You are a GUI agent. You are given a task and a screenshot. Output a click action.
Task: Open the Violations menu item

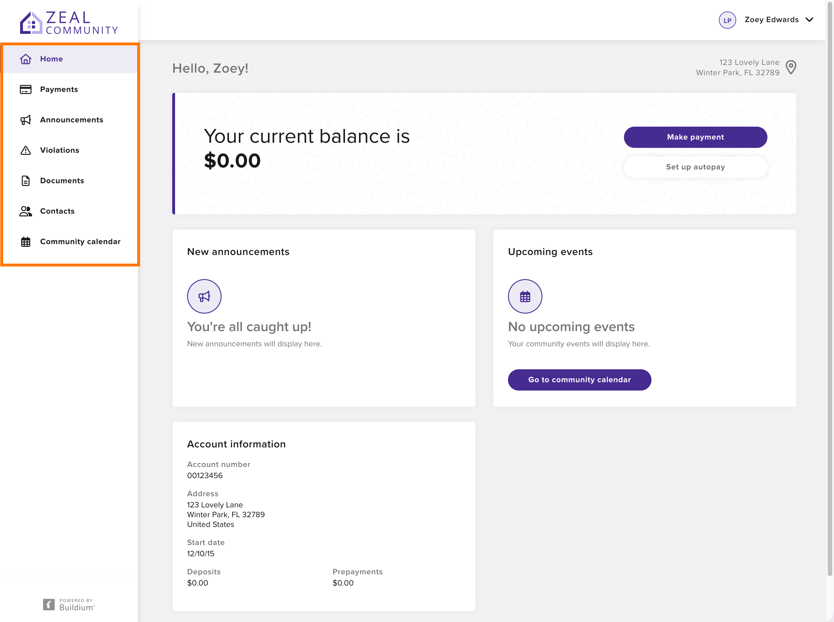tap(69, 150)
